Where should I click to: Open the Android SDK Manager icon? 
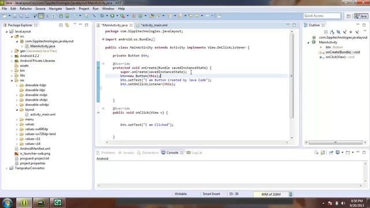[61, 16]
